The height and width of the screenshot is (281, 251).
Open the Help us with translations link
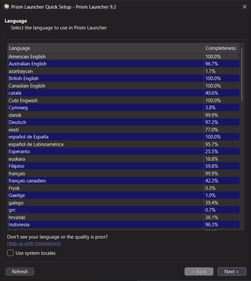tap(34, 243)
